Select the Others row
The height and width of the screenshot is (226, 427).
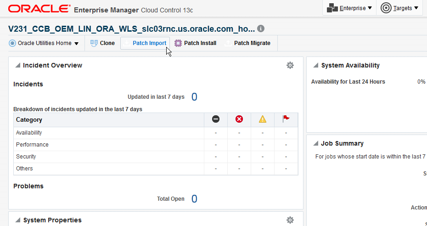coord(156,169)
